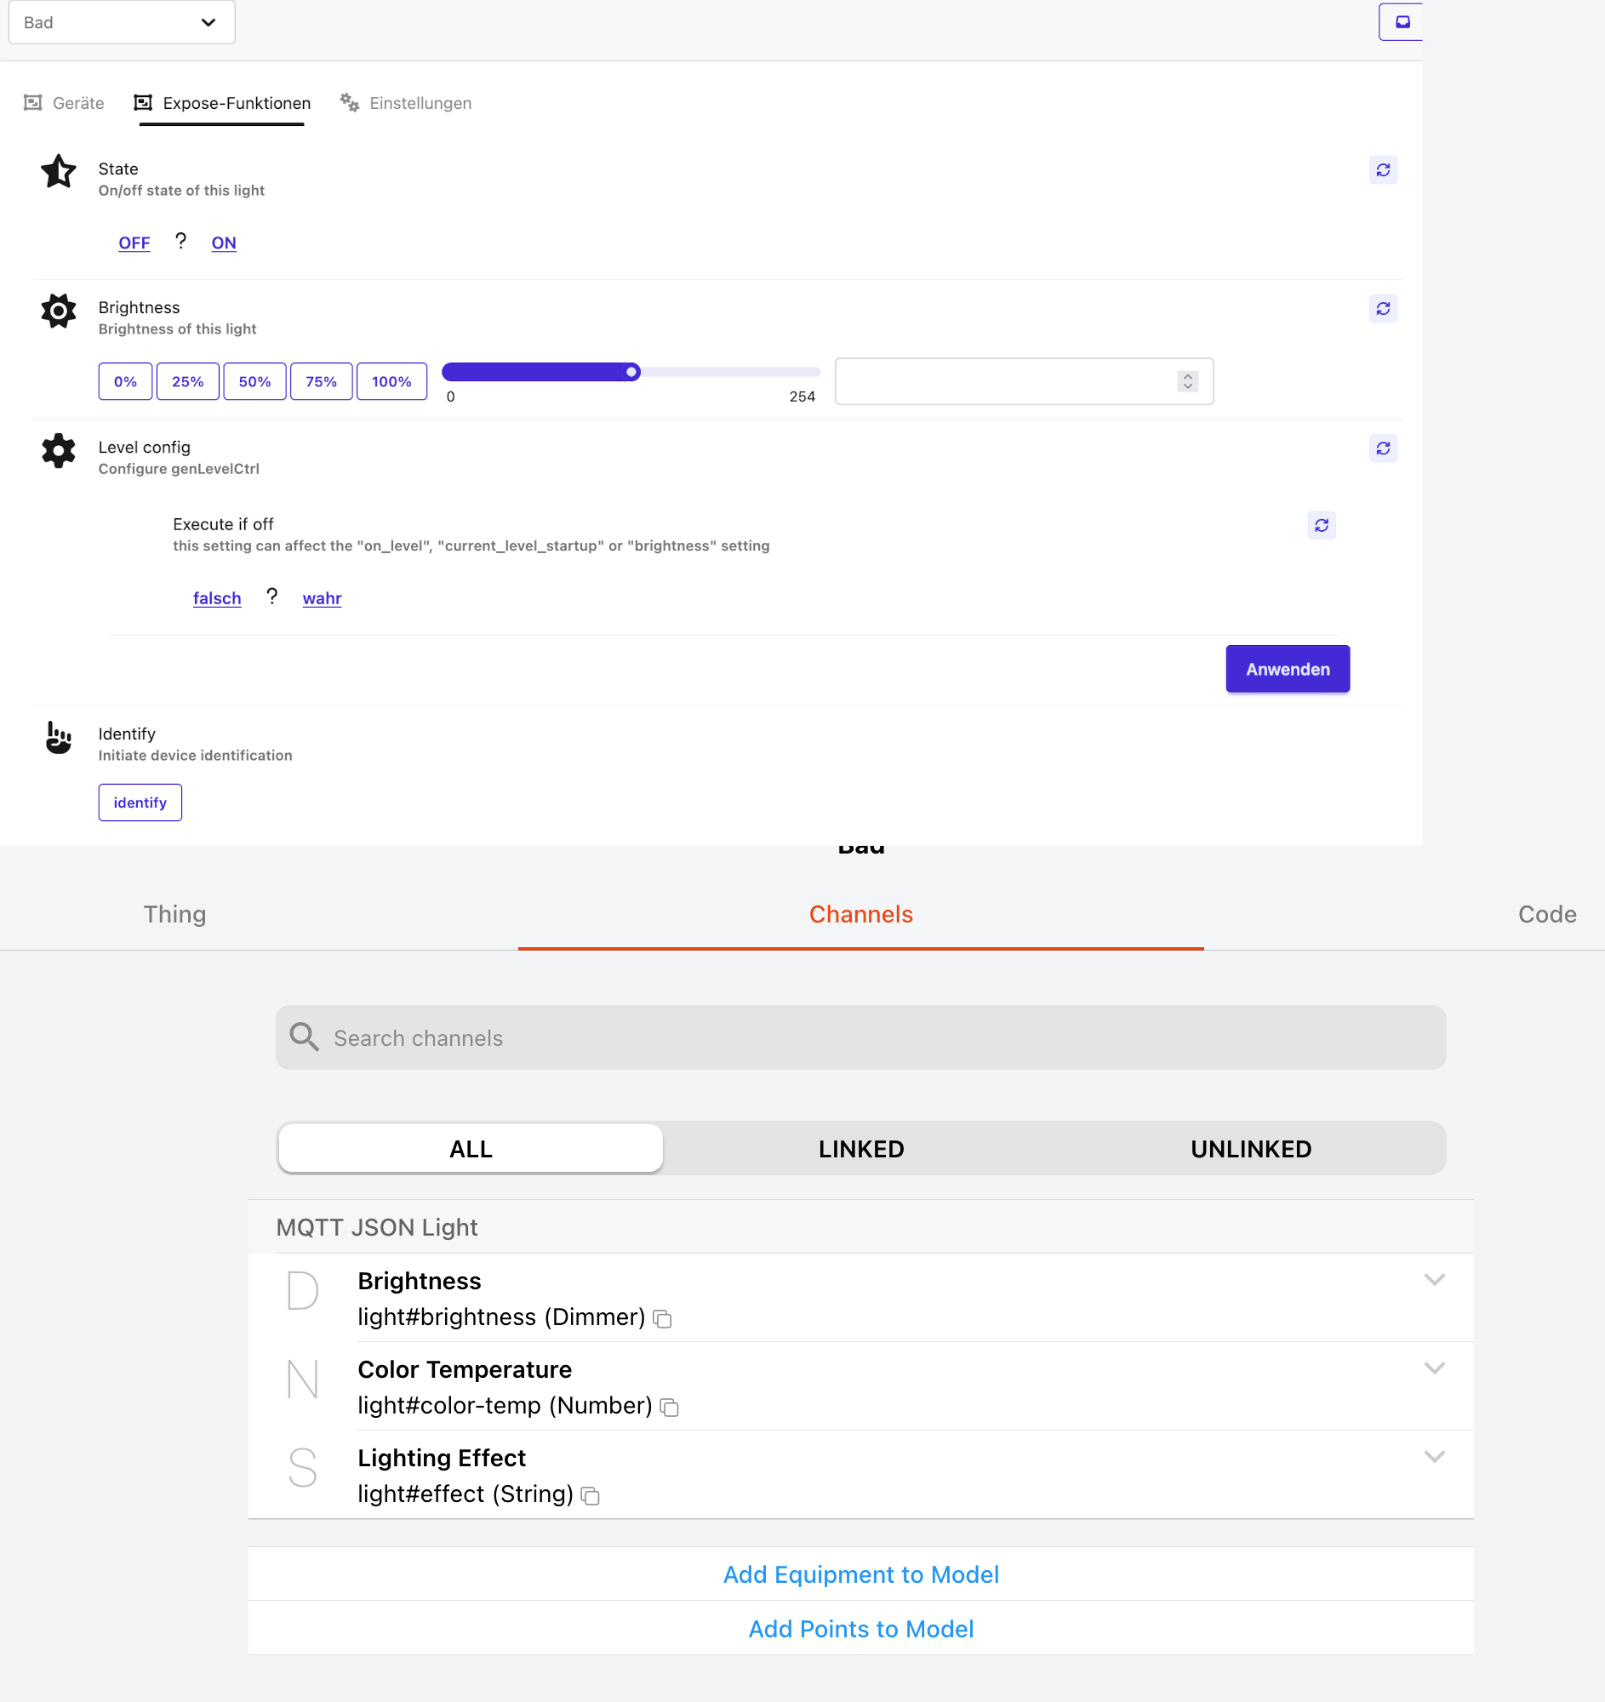Copy the light#effect channel ID

pyautogui.click(x=590, y=1496)
